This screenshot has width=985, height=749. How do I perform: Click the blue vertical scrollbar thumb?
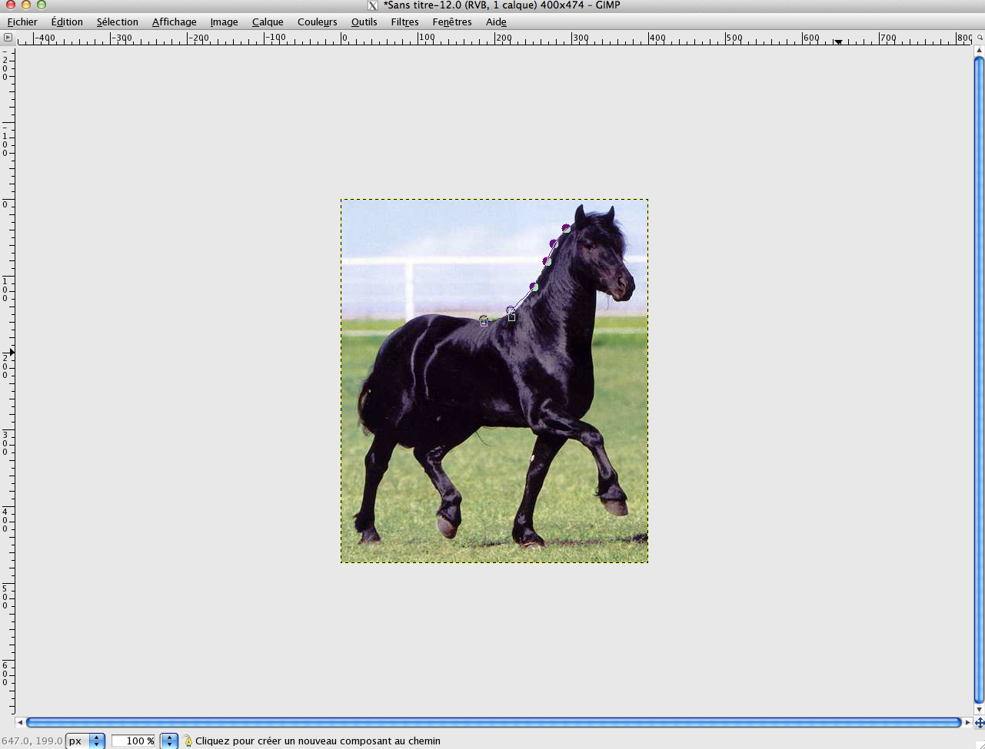(x=979, y=379)
